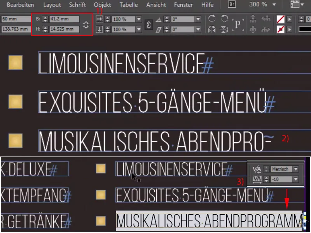Viewport: 311px width, 233px height.
Task: Adjust tracking stepper arrows
Action: point(266,179)
